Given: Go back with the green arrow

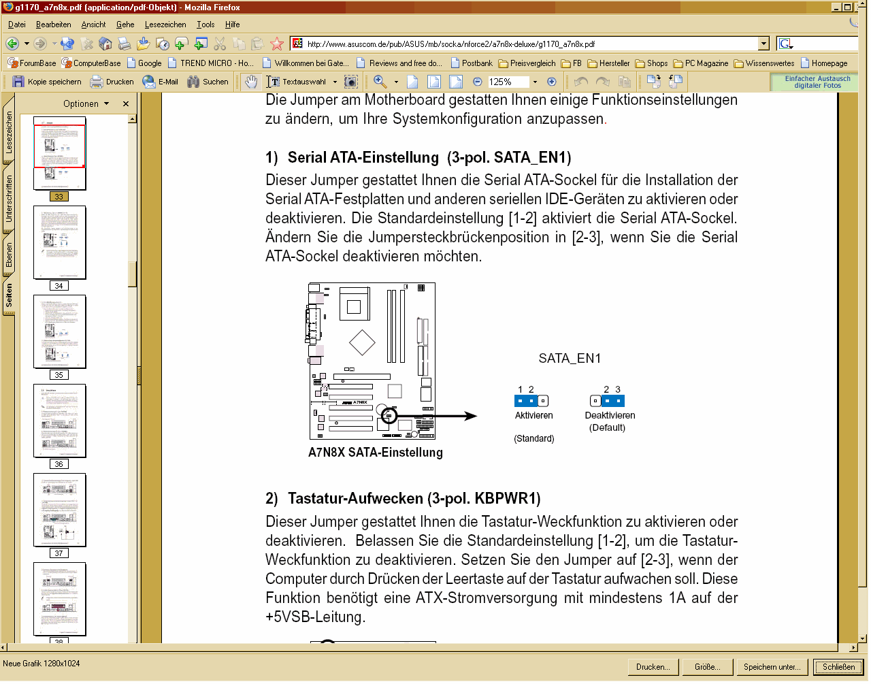Looking at the screenshot, I should 12,44.
